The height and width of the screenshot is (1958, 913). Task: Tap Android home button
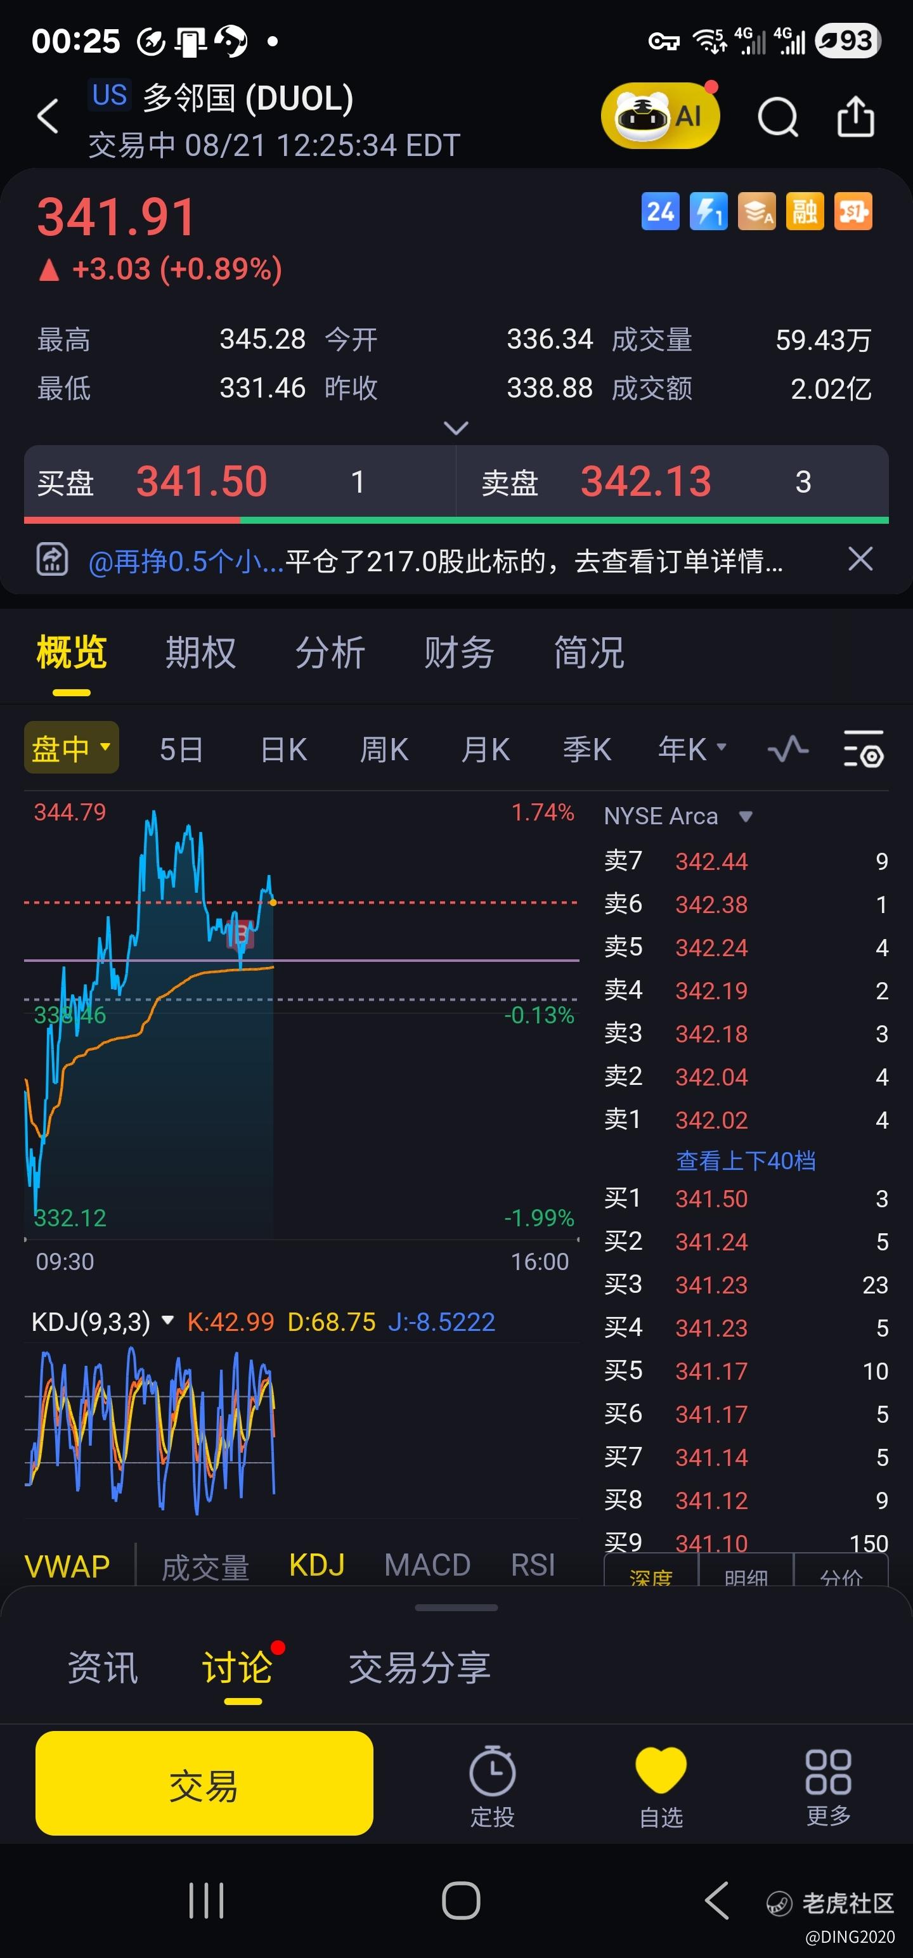tap(461, 1901)
